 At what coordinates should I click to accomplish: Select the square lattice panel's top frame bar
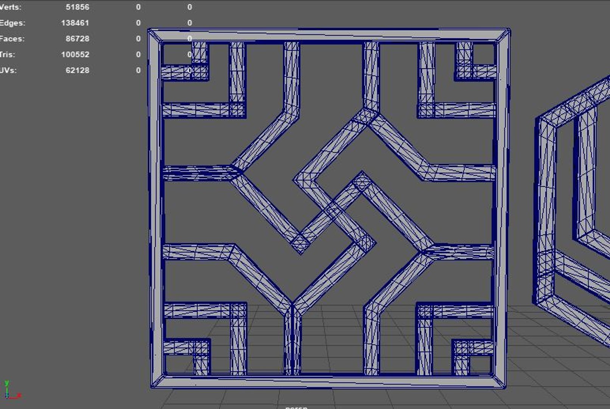[x=329, y=35]
